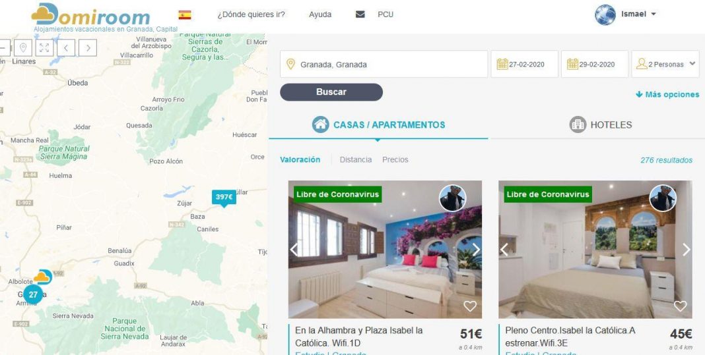Click the 397€ price marker on map
The image size is (705, 355).
224,198
